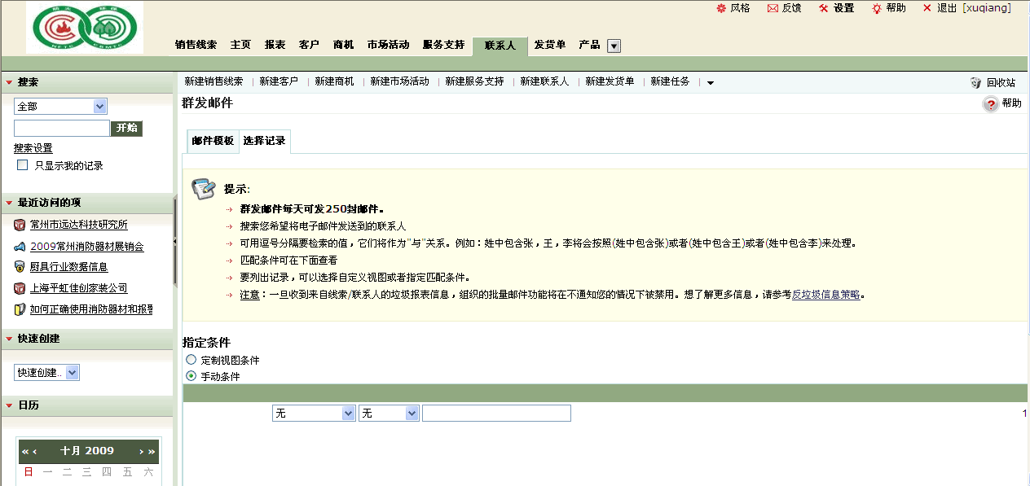Enable 只显示我的记录 checkbox
Image resolution: width=1030 pixels, height=486 pixels.
point(23,165)
